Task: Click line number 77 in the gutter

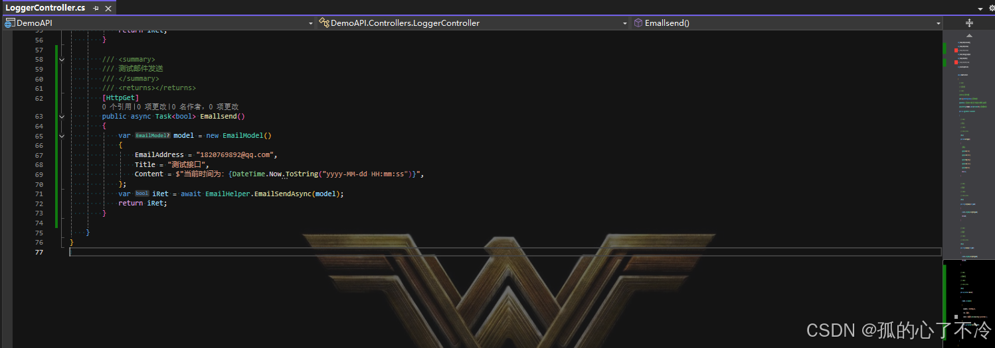Action: click(x=39, y=252)
